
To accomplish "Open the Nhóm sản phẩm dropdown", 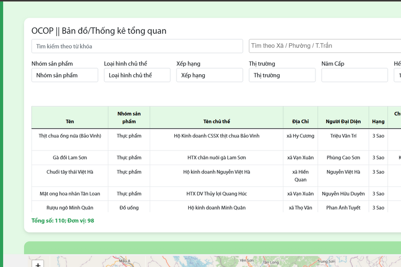I will (65, 75).
